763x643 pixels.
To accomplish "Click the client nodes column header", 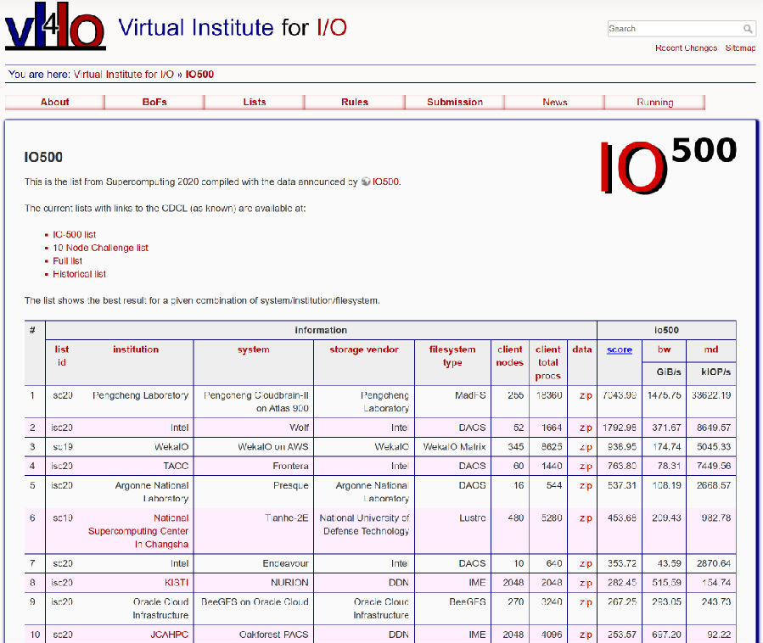I will click(x=509, y=355).
